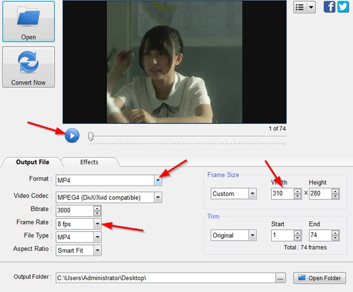Click the Width input field

click(x=283, y=194)
